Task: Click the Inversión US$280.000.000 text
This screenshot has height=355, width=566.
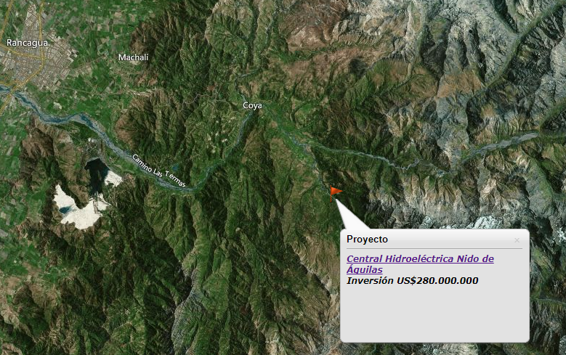Action: click(412, 281)
